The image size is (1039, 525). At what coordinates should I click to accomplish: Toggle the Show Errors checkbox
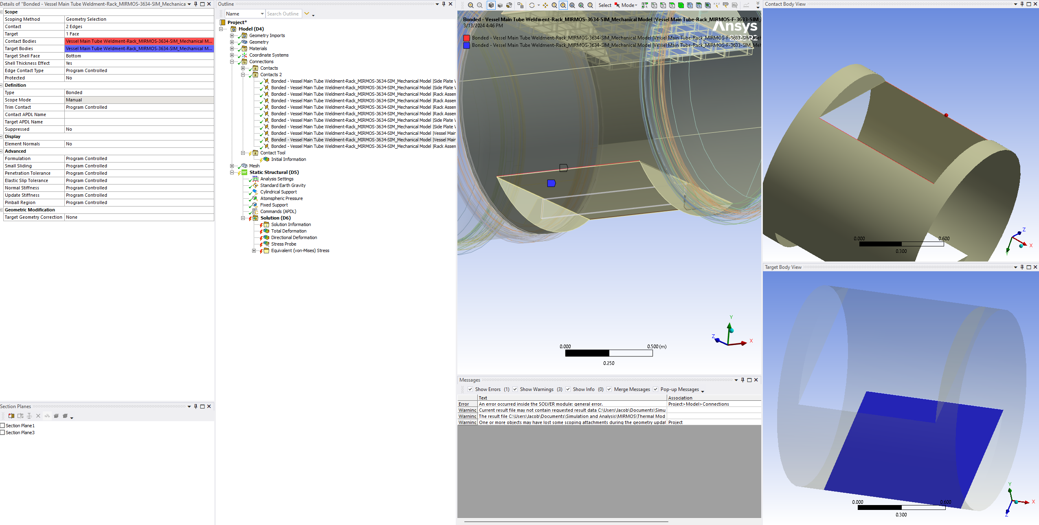470,389
